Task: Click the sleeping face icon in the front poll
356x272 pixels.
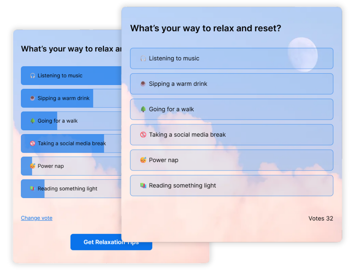Action: (143, 160)
